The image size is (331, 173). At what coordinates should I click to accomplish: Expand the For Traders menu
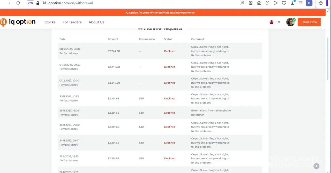(72, 22)
